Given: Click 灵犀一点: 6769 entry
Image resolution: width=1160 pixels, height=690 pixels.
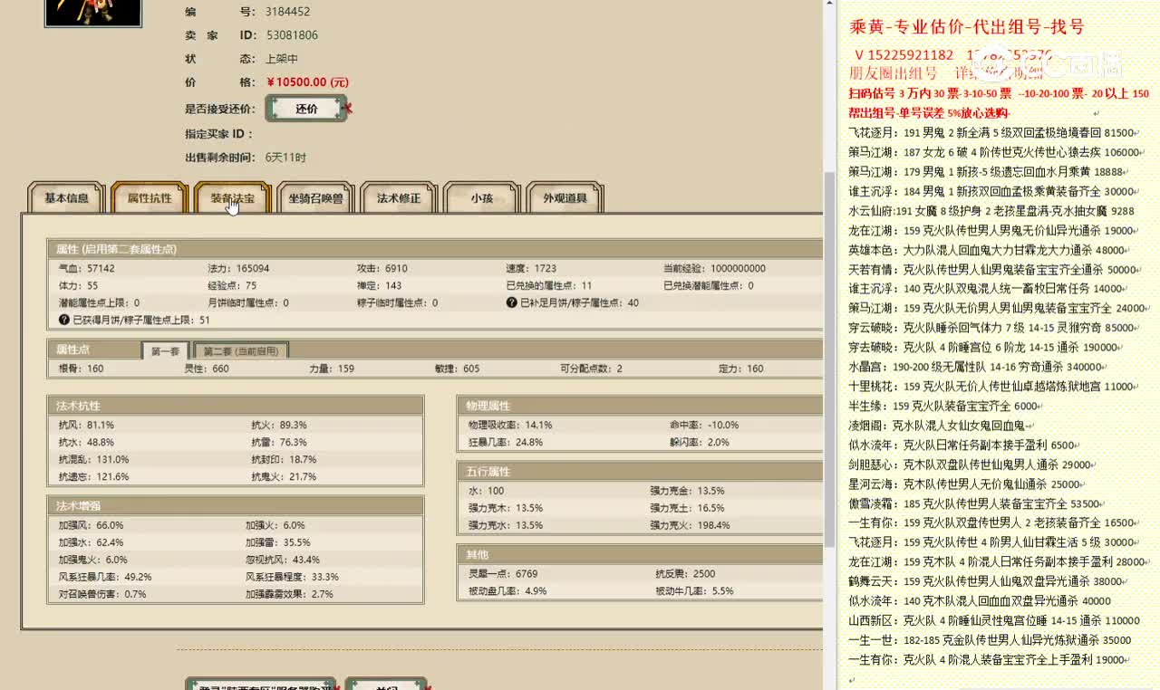Looking at the screenshot, I should point(503,573).
